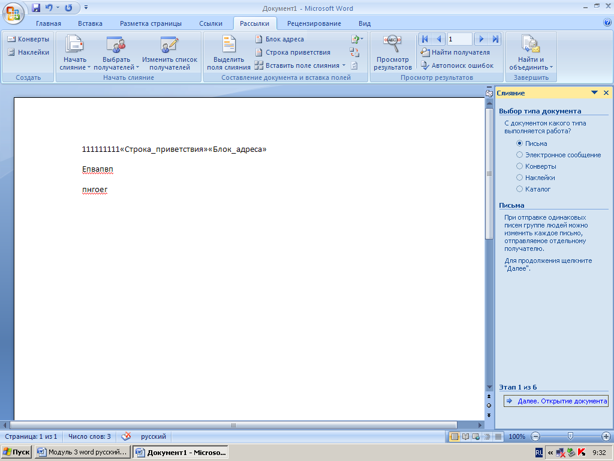Open customize quick access toolbar dropdown
614x461 pixels.
coord(86,7)
